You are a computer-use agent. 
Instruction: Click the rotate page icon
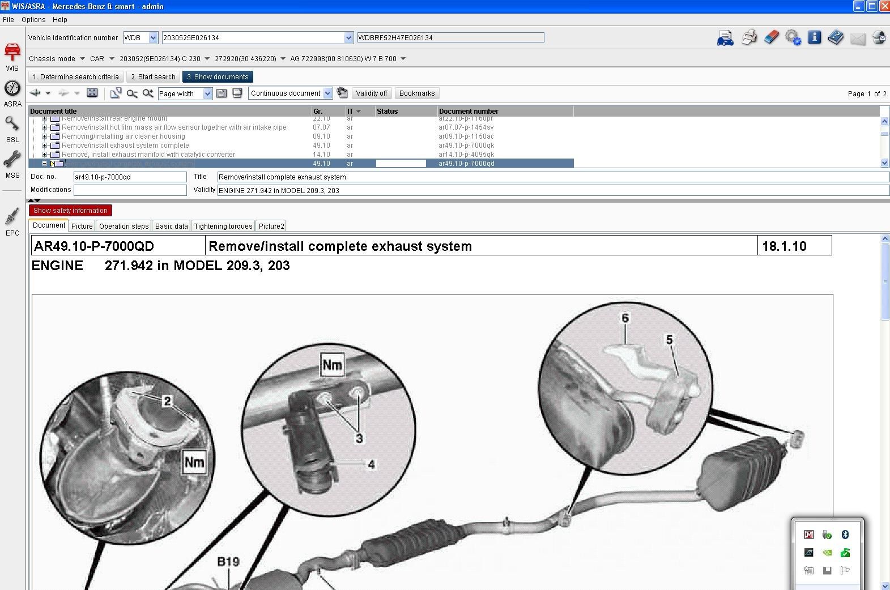pyautogui.click(x=116, y=93)
